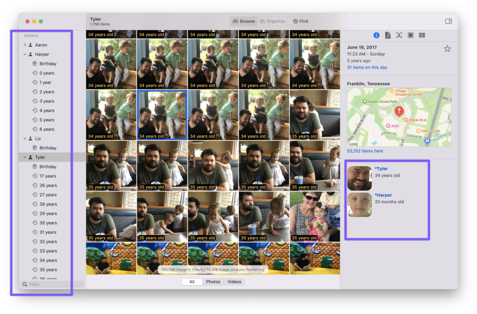Toggle the favorite star for this photo
This screenshot has height=314, width=477.
coord(447,48)
